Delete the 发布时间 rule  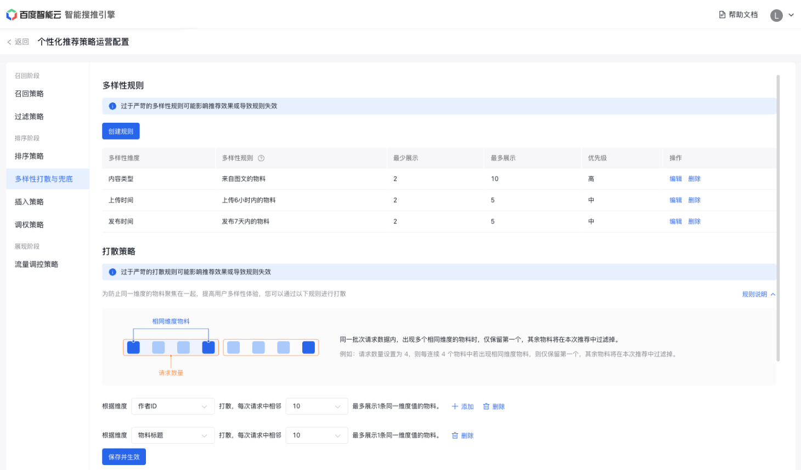point(694,222)
